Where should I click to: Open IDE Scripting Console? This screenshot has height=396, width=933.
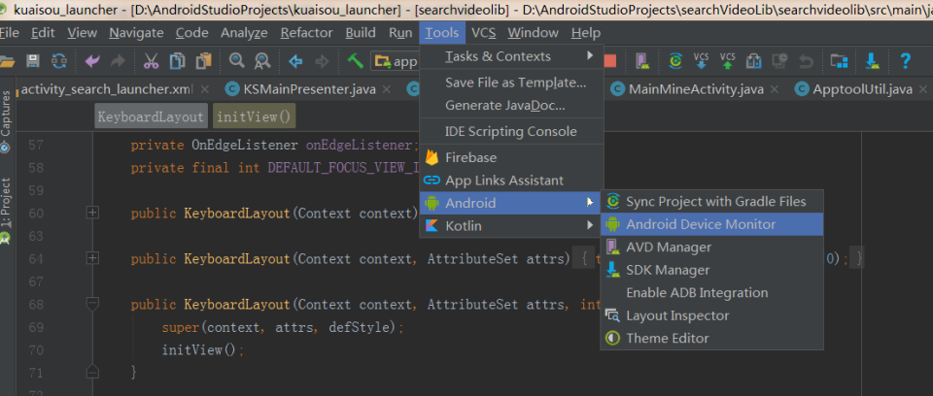point(512,131)
